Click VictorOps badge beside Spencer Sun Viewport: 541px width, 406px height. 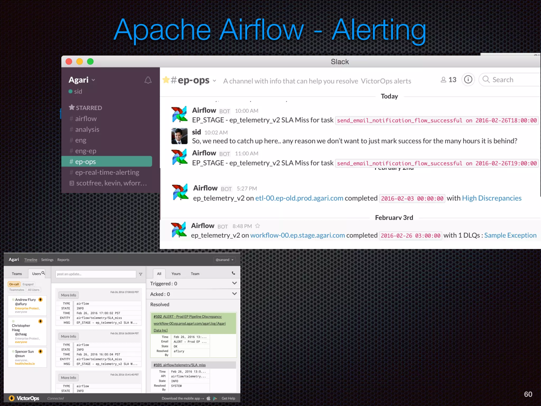[40, 351]
